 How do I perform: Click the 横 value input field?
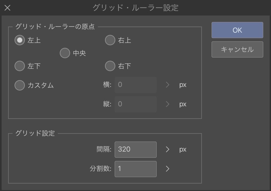coord(136,85)
